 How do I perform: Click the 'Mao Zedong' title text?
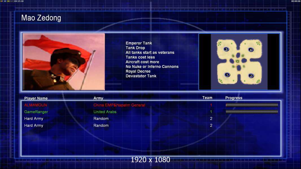(x=41, y=18)
